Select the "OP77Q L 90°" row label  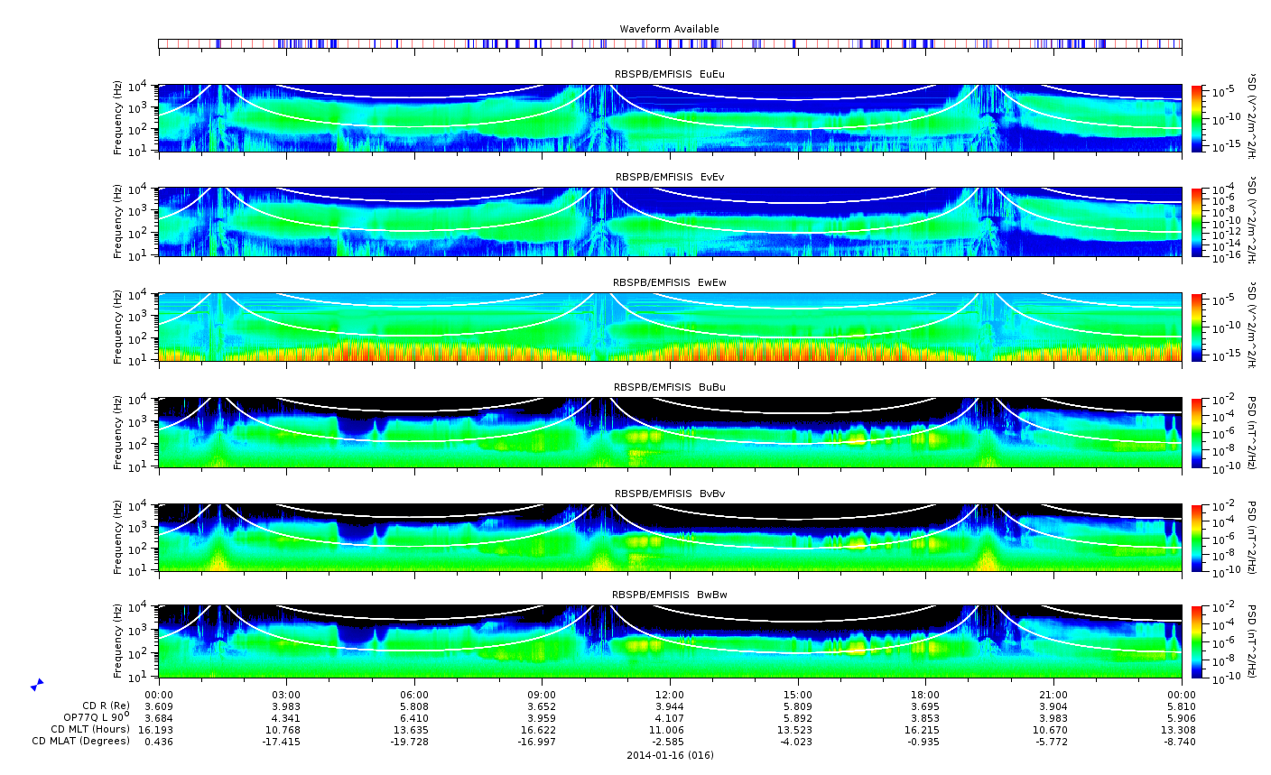[x=97, y=717]
